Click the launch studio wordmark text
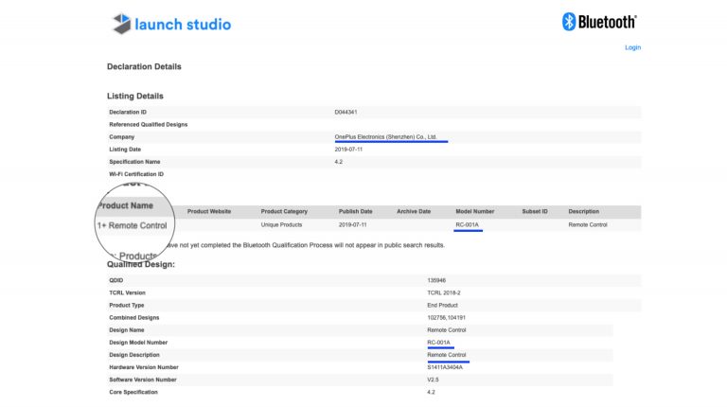Viewport: 727px width, 407px height. pyautogui.click(x=184, y=25)
